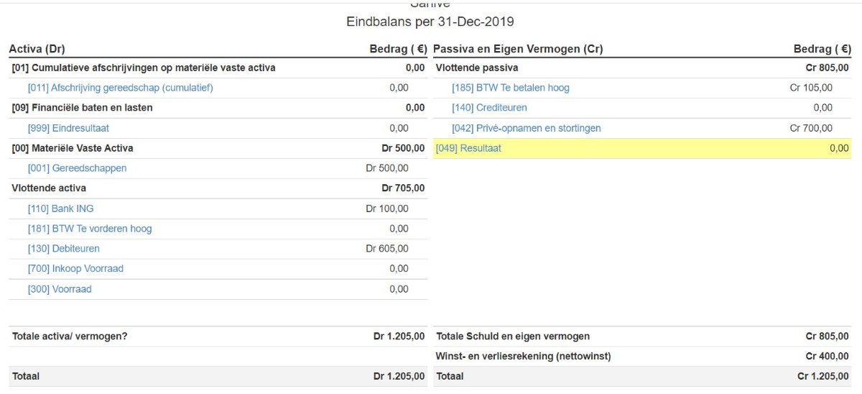Select [042] Privé-opnamen en stortingen

(526, 128)
